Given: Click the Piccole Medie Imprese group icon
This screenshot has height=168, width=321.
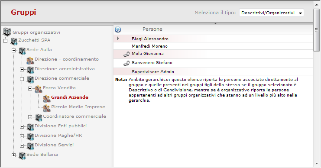Looking at the screenshot, I should [46, 108].
